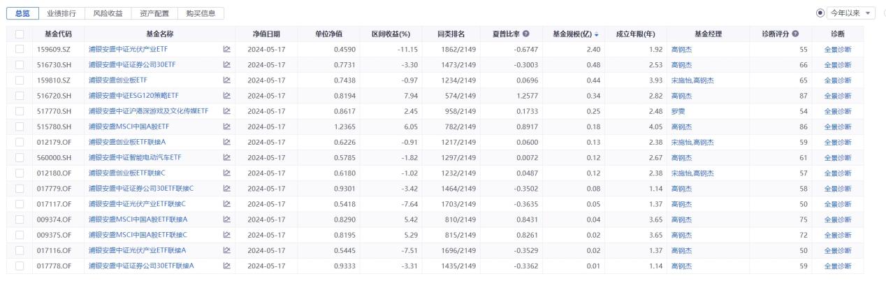Click manager link 罗雯
The image size is (886, 281).
(x=678, y=111)
